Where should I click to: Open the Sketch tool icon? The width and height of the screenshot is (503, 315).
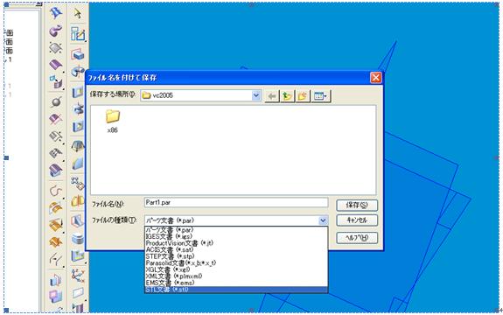(x=78, y=34)
